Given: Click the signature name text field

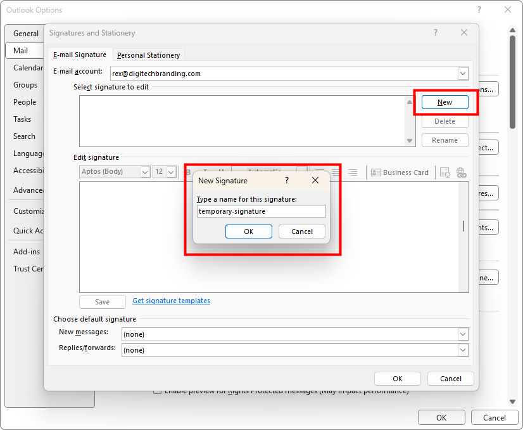Looking at the screenshot, I should 260,211.
